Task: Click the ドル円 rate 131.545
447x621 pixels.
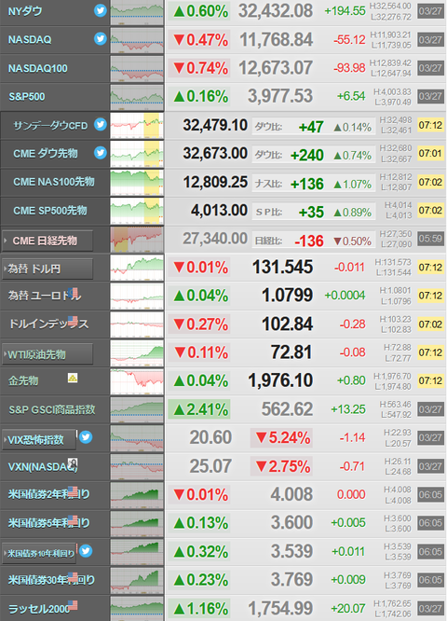Action: [x=282, y=267]
